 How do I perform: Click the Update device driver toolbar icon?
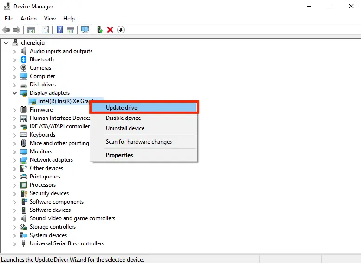point(100,30)
